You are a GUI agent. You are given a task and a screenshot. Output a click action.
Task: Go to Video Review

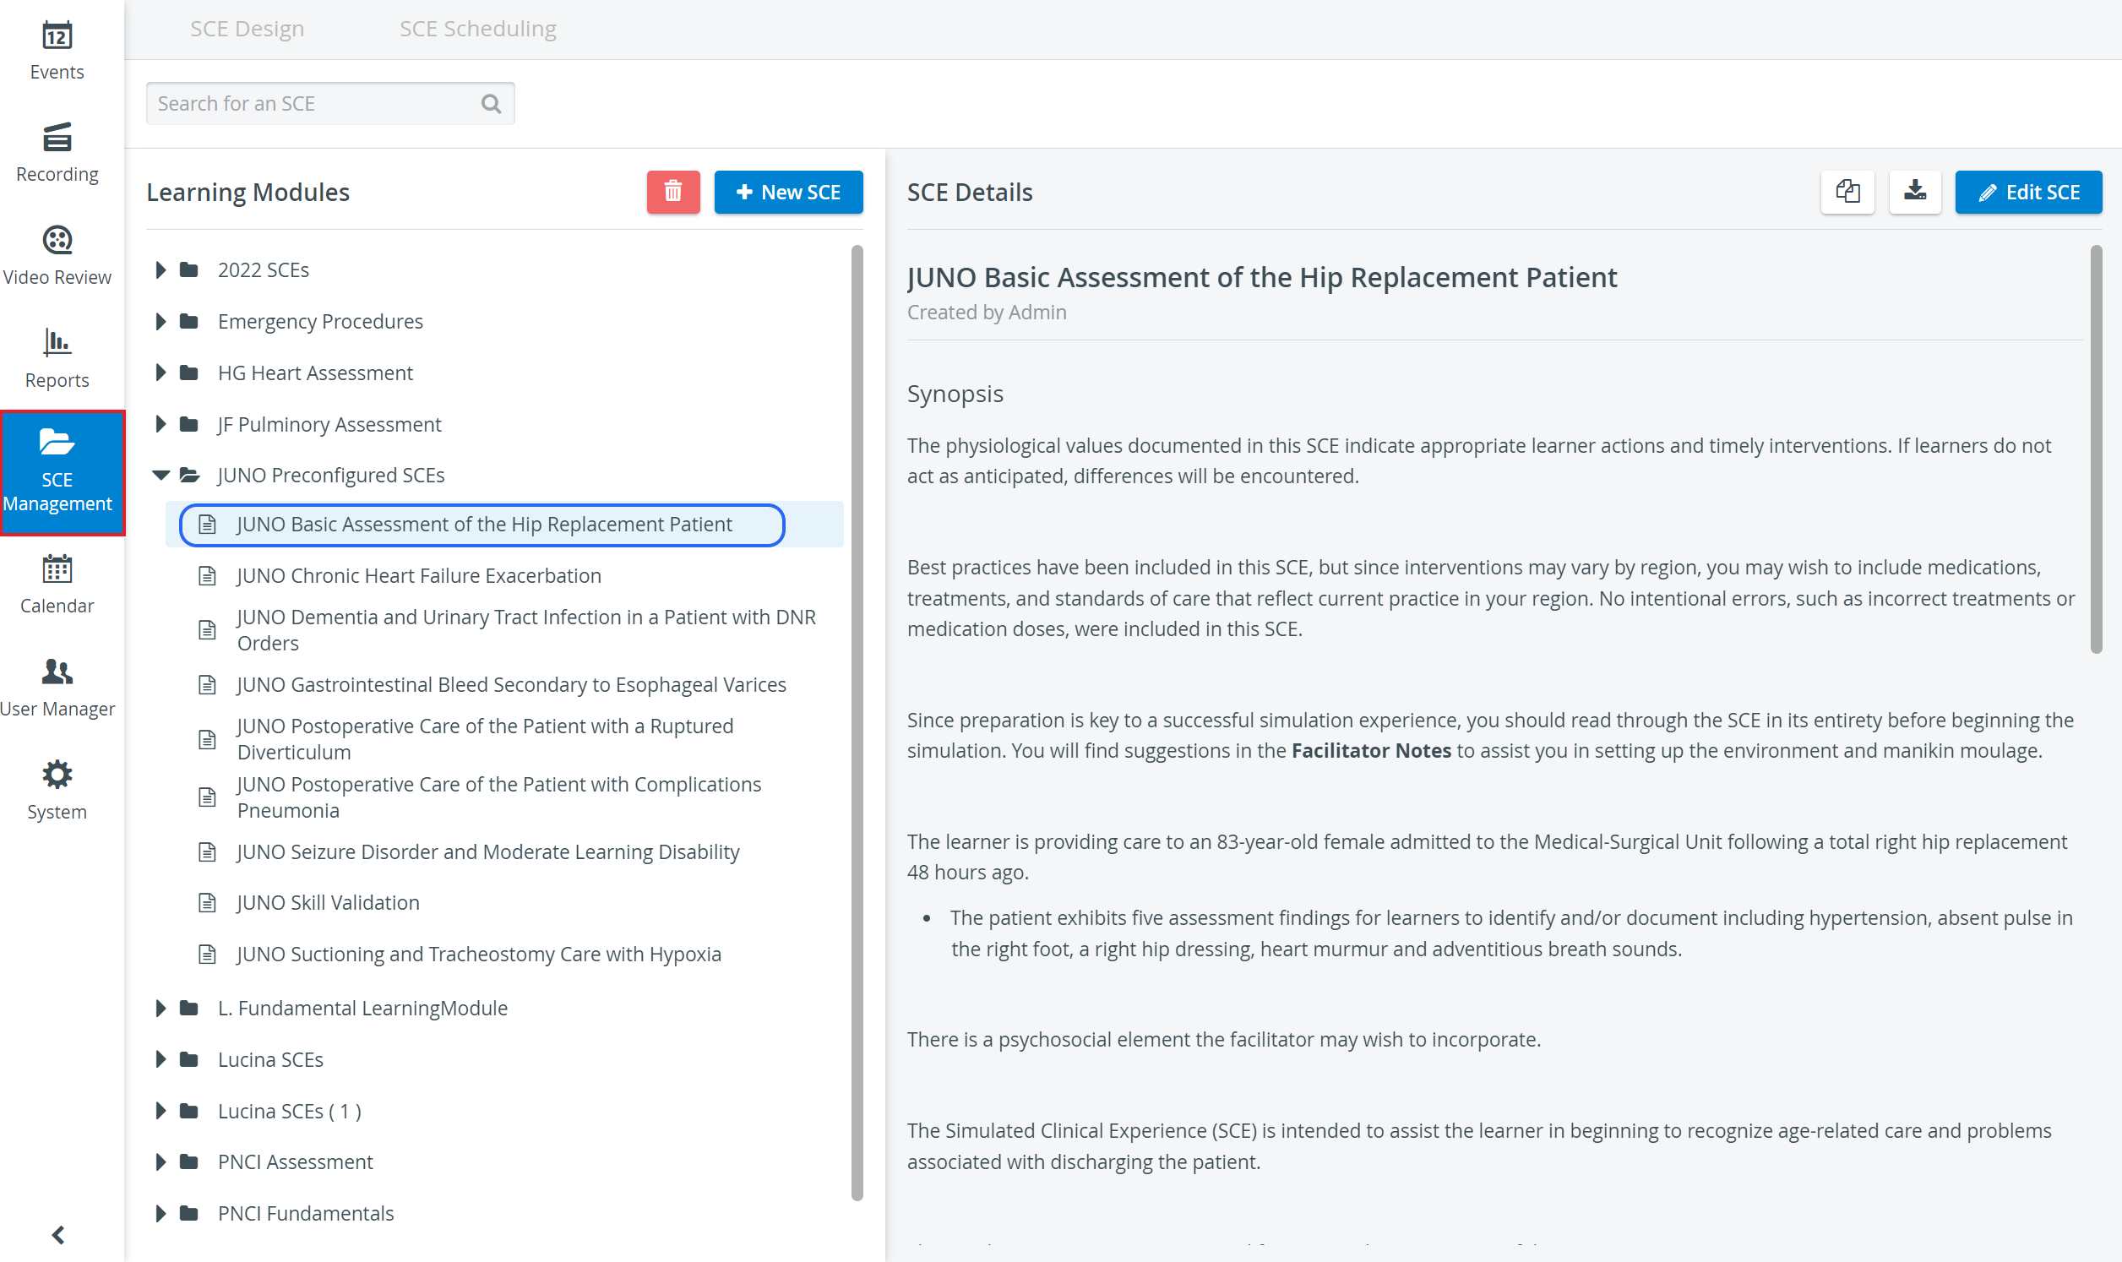[x=57, y=257]
